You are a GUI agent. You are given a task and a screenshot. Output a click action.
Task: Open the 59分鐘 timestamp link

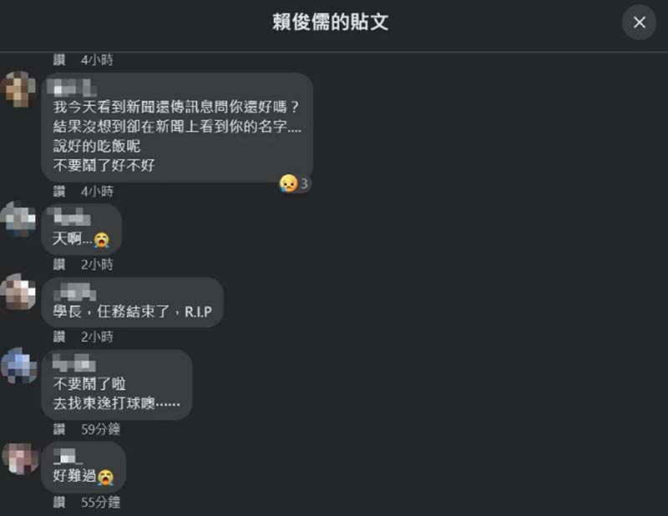tap(100, 429)
